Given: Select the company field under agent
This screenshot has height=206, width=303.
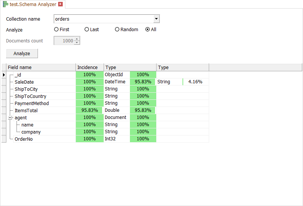Looking at the screenshot, I should 31,132.
